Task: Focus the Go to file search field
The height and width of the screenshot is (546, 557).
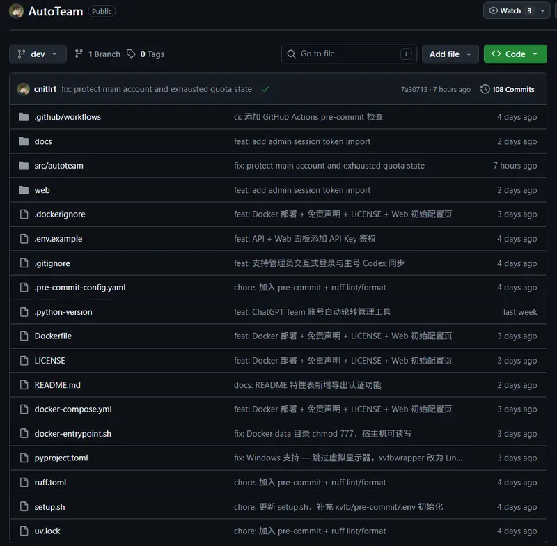Action: [x=349, y=54]
